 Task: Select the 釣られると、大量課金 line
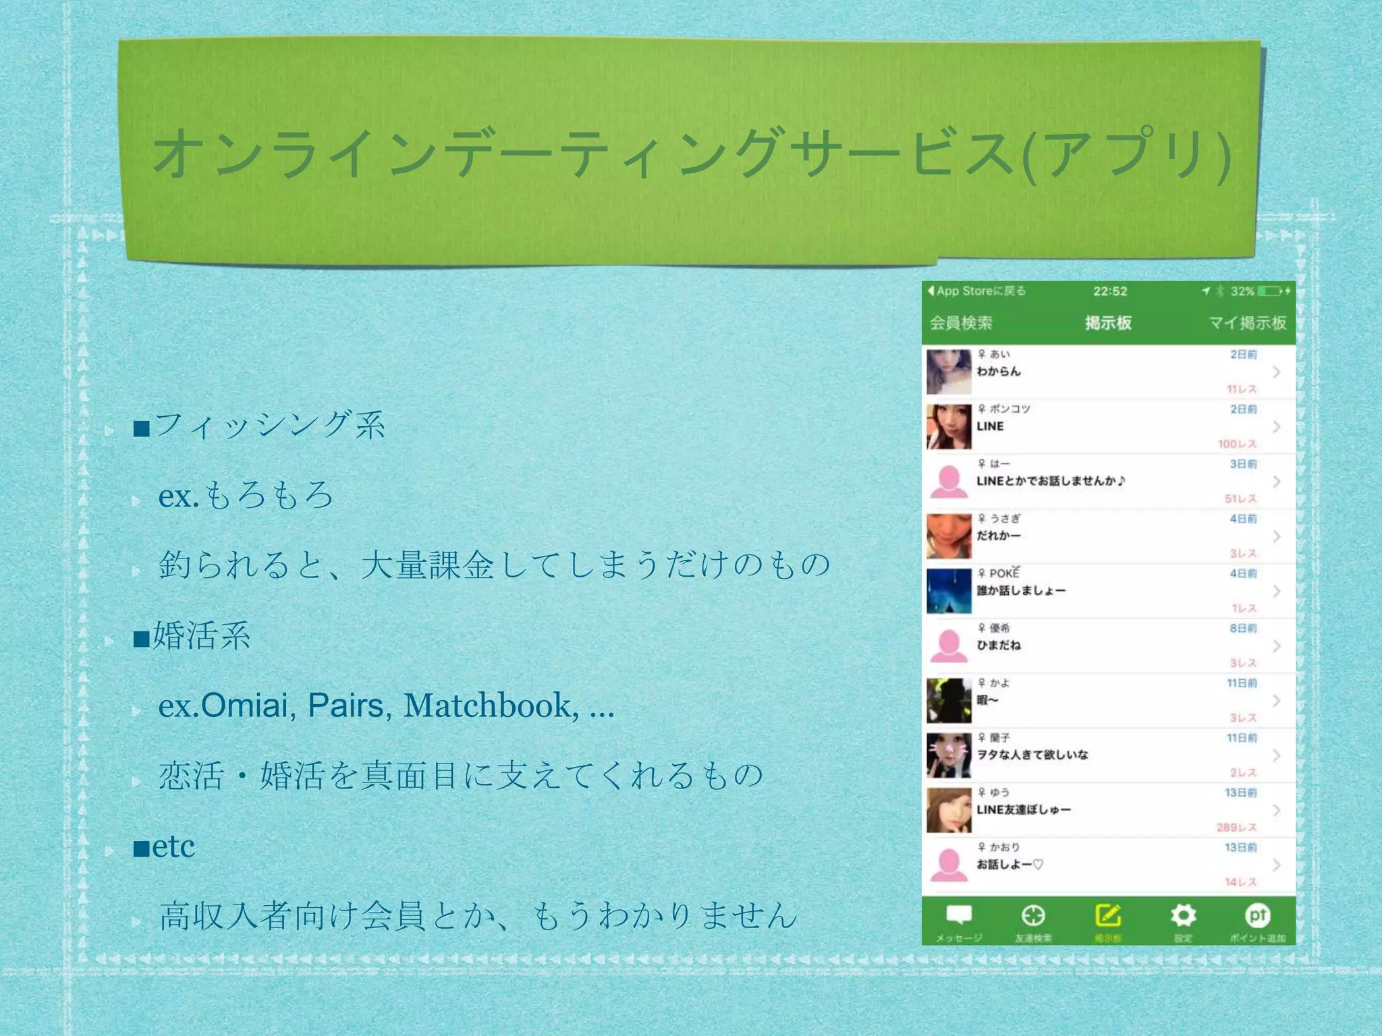(495, 565)
